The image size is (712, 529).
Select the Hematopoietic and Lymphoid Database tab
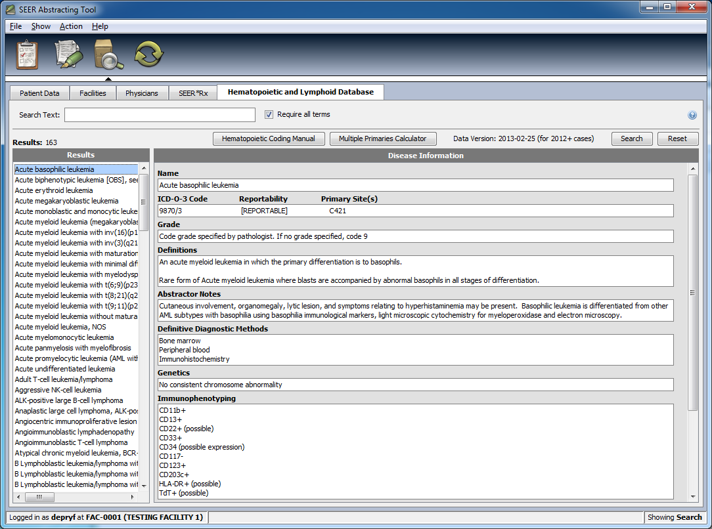[301, 92]
